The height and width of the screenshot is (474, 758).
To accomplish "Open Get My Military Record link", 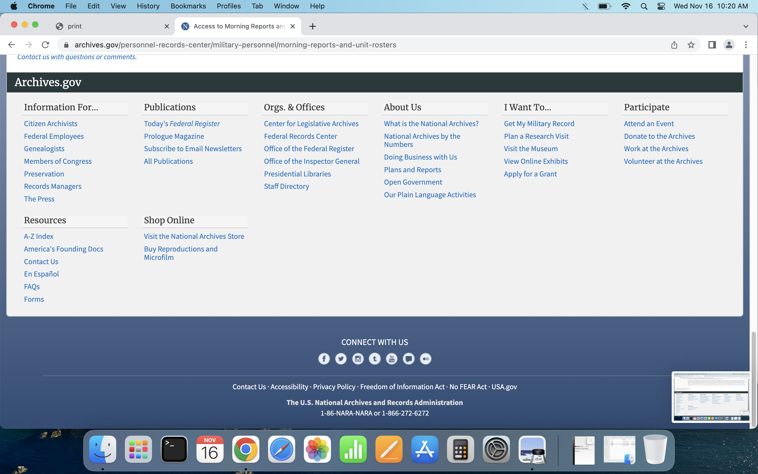I will [539, 124].
